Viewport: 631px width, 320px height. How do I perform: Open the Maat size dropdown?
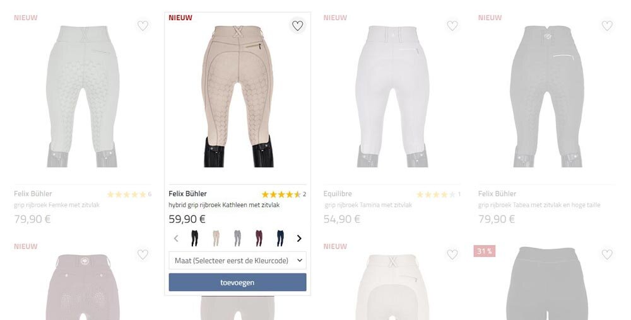pos(237,261)
